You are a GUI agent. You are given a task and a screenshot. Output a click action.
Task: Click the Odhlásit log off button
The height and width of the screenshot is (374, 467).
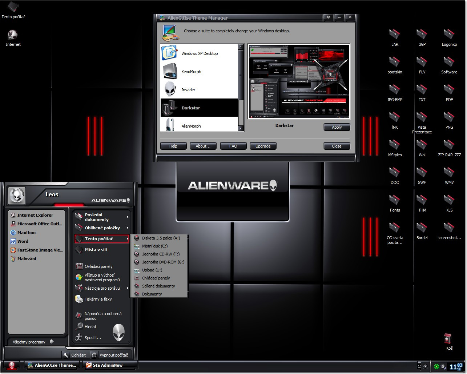click(x=75, y=355)
